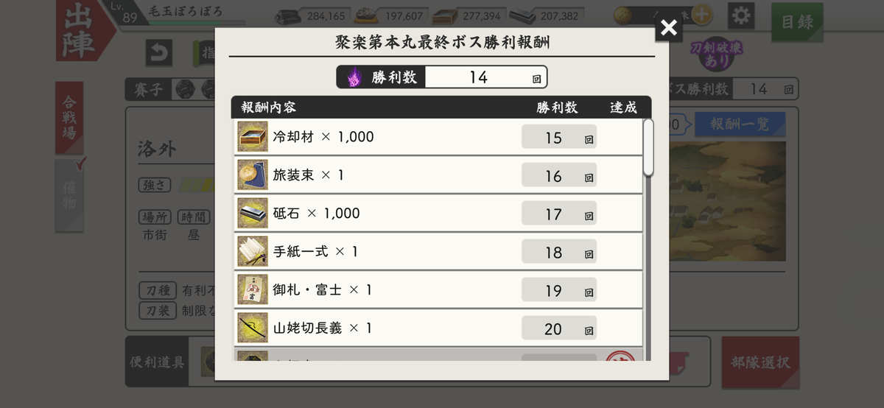This screenshot has height=408, width=884.
Task: Select the 合戦場 battlefield tab
Action: [69, 118]
